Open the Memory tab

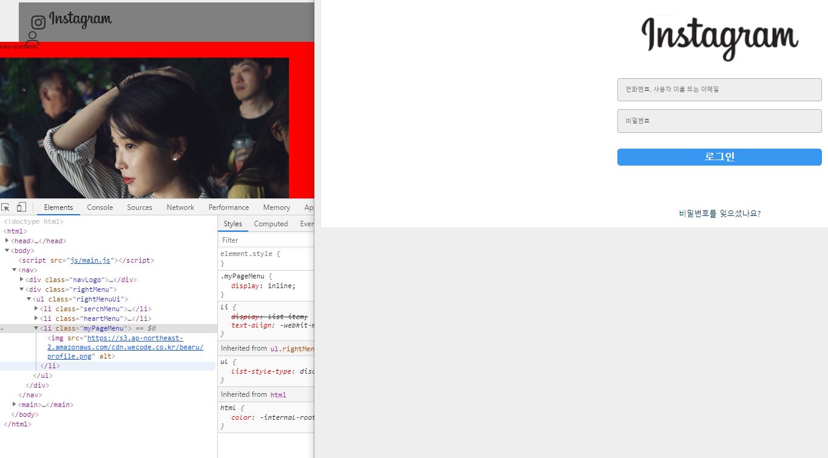click(276, 207)
